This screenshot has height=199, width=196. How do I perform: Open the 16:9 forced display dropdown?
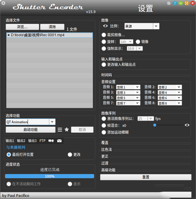(135, 48)
